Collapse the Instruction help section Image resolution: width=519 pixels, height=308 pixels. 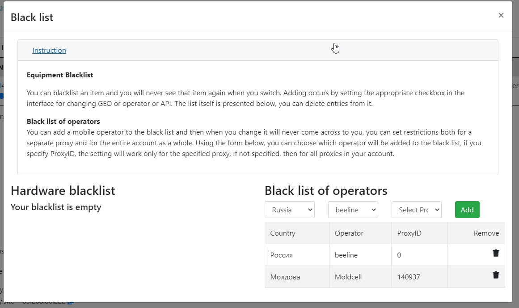[49, 50]
